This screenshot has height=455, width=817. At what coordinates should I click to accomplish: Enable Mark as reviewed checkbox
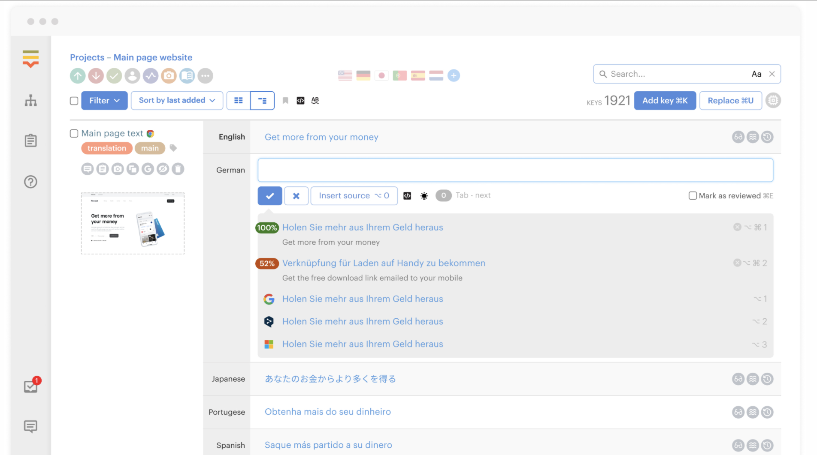[693, 196]
